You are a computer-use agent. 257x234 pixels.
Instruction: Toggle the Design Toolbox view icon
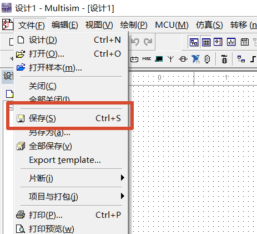tap(194, 42)
